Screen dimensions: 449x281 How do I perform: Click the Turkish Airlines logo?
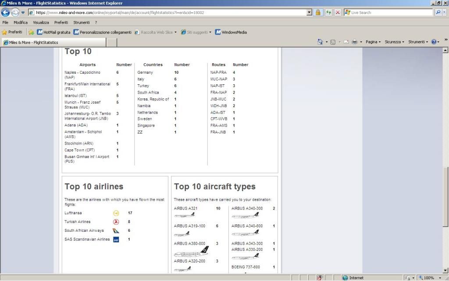tap(116, 222)
